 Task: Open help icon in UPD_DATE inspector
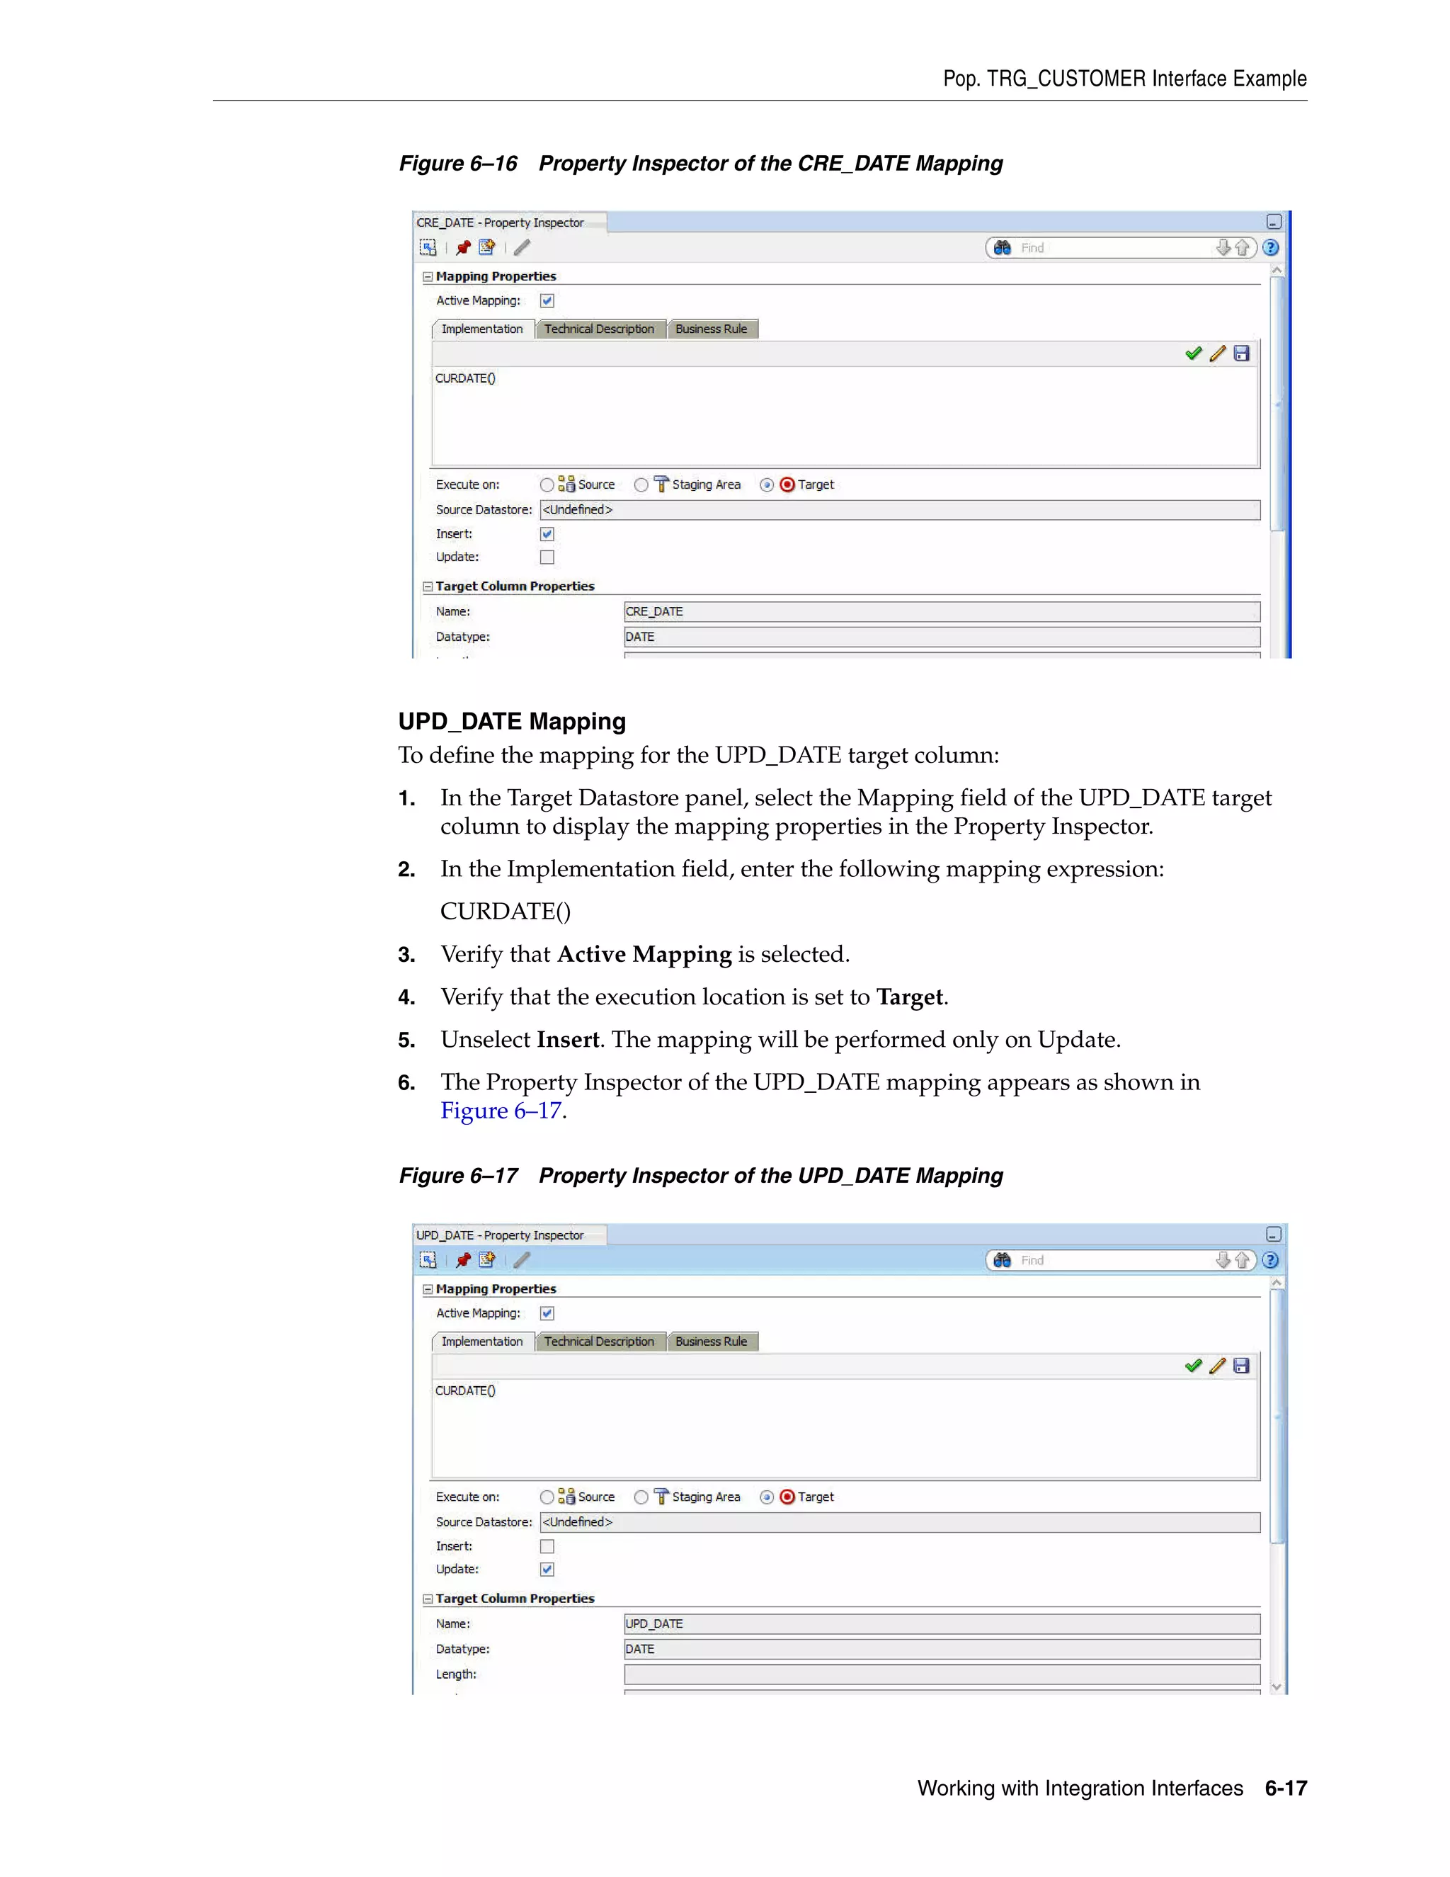pyautogui.click(x=1272, y=1260)
